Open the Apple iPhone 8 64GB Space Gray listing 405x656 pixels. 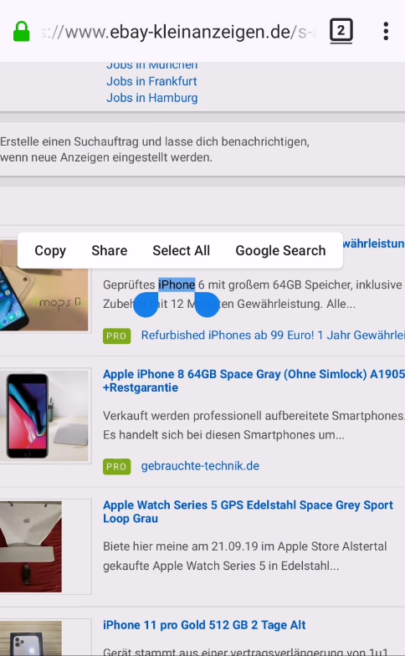254,381
